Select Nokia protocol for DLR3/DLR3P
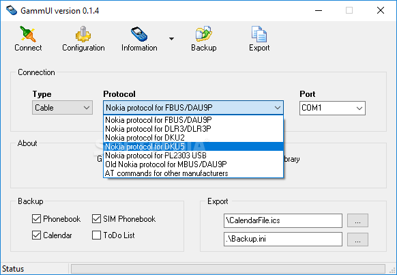Screen dimensions: 397x275 point(193,129)
